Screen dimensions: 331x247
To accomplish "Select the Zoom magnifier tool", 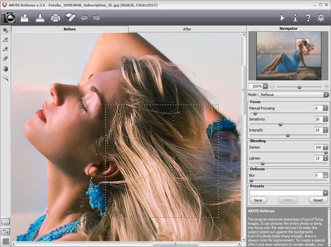I will coord(6,78).
